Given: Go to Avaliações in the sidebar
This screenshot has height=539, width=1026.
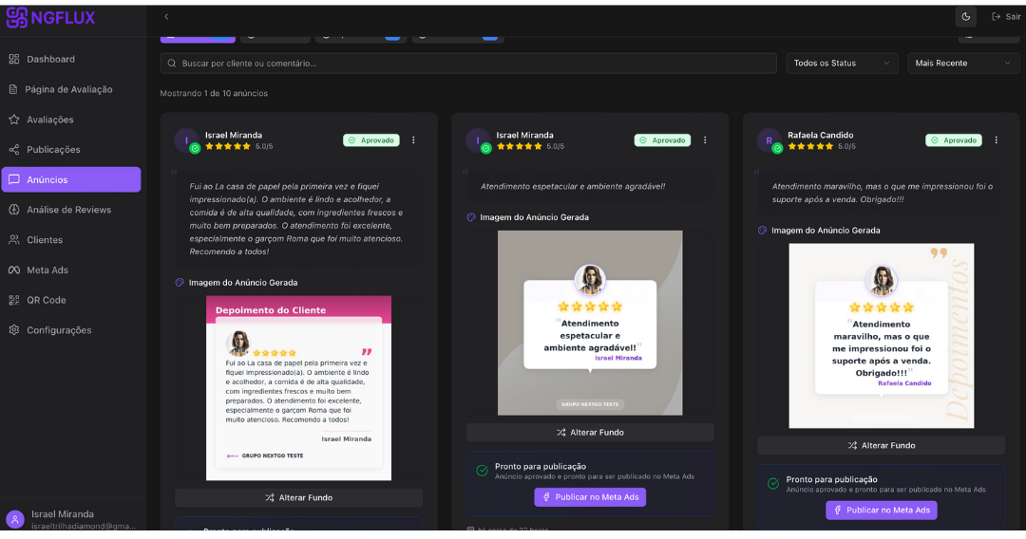Looking at the screenshot, I should [x=49, y=120].
